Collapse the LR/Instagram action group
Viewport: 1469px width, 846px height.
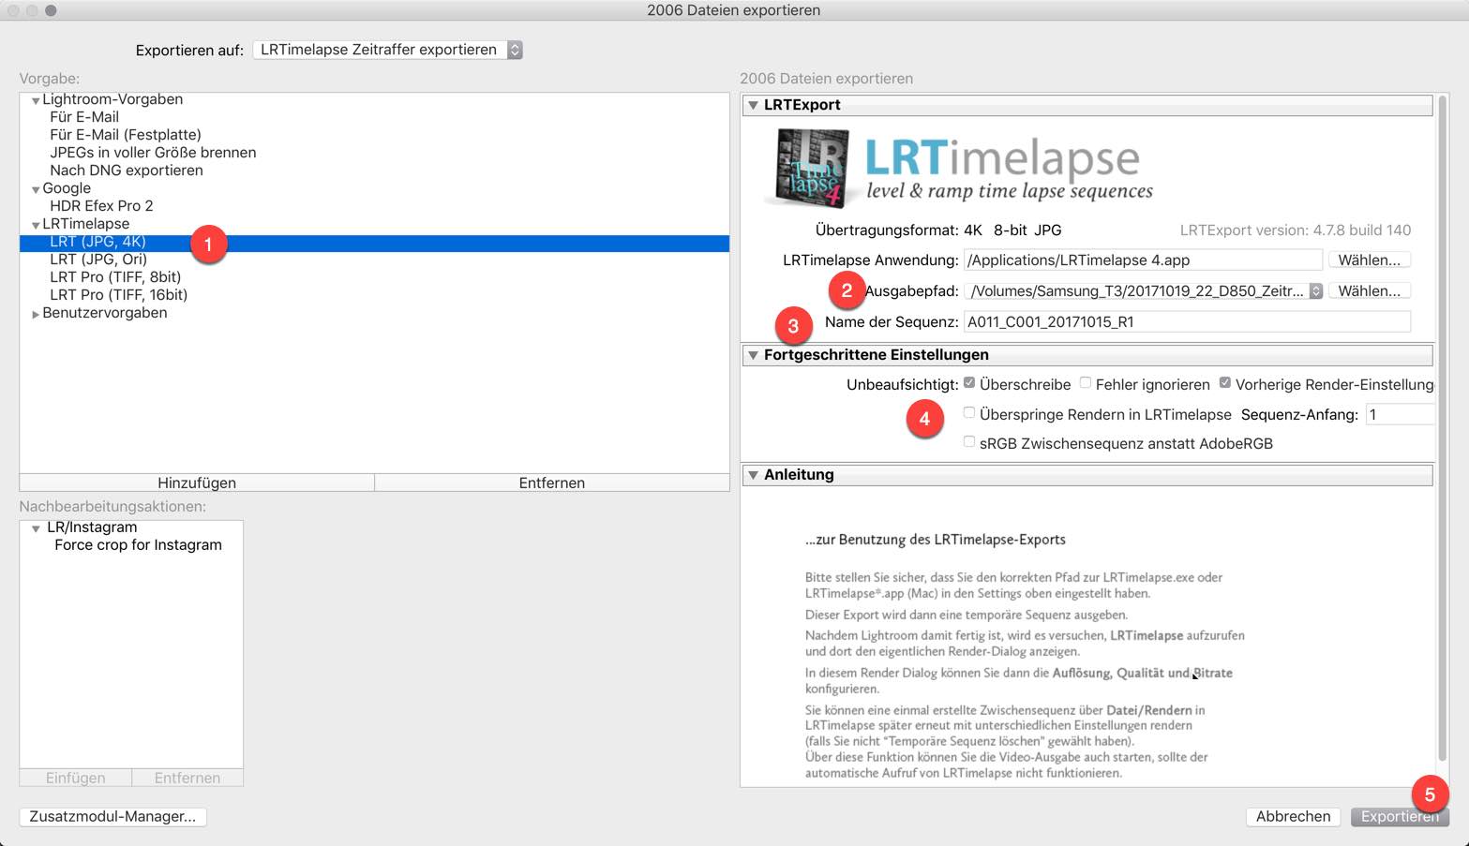36,528
